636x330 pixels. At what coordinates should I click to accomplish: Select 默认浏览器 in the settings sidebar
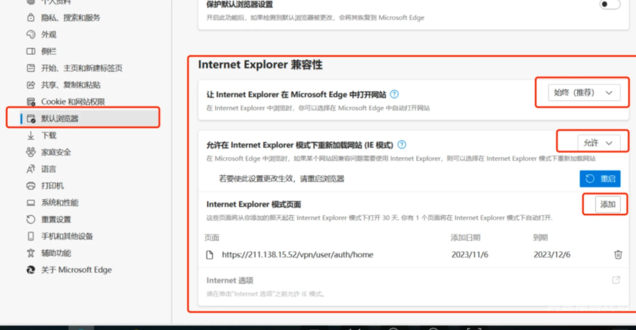tap(59, 119)
